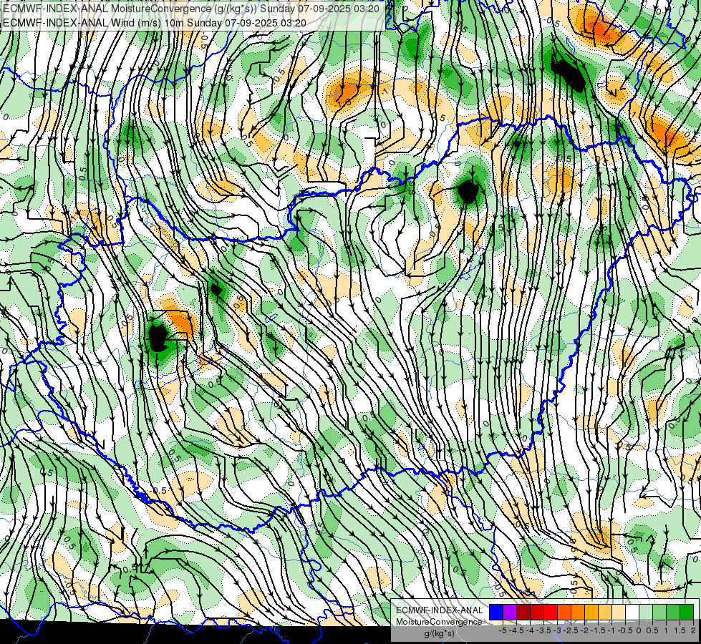The width and height of the screenshot is (701, 644).
Task: Select the red-orange swatch between -3 and -2.5
Action: pos(564,613)
